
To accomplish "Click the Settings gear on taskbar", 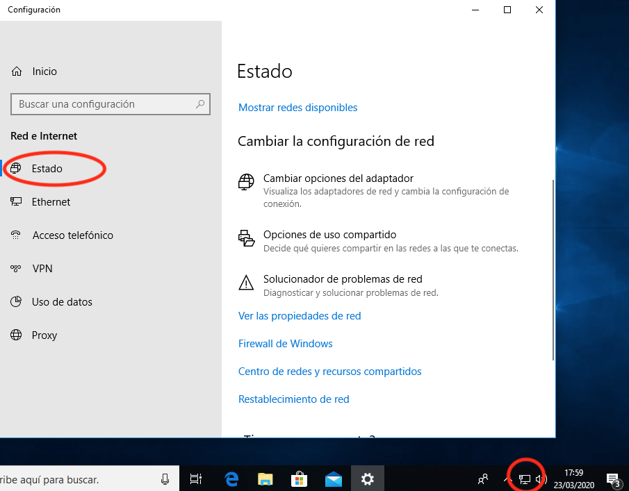I will 368,478.
